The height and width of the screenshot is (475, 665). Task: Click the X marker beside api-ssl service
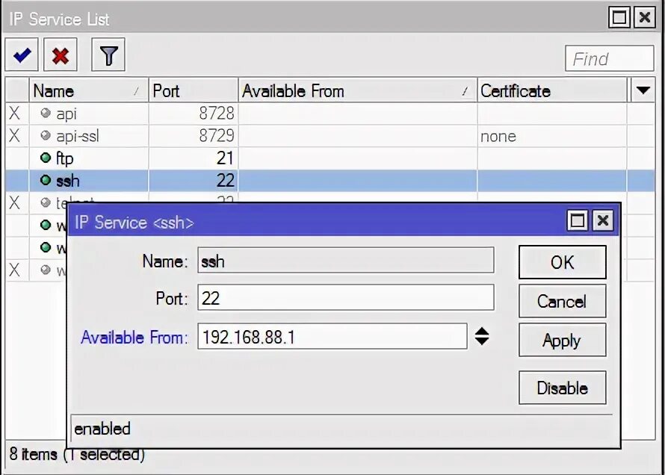coord(13,135)
